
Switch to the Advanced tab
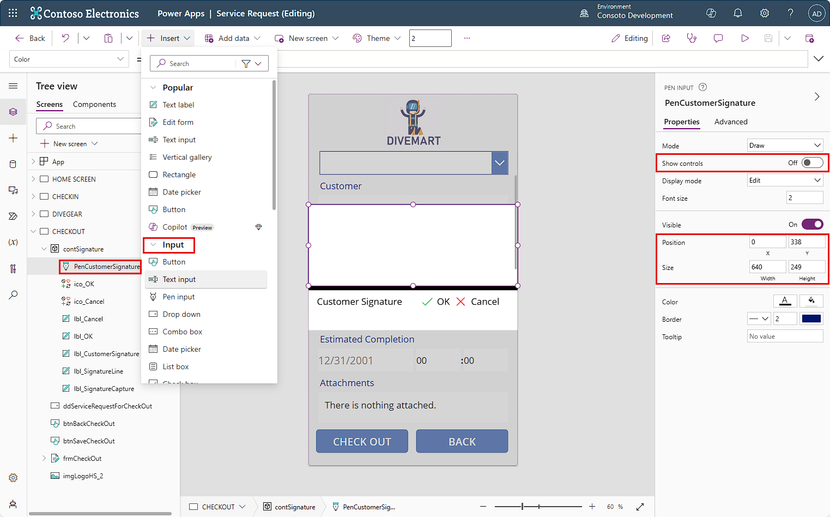(x=731, y=122)
